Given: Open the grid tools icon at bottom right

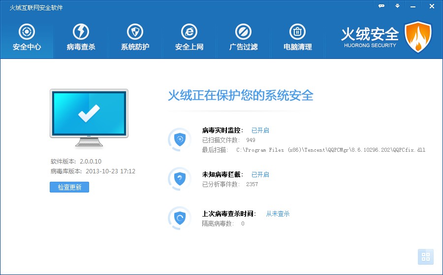Looking at the screenshot, I should (x=425, y=257).
